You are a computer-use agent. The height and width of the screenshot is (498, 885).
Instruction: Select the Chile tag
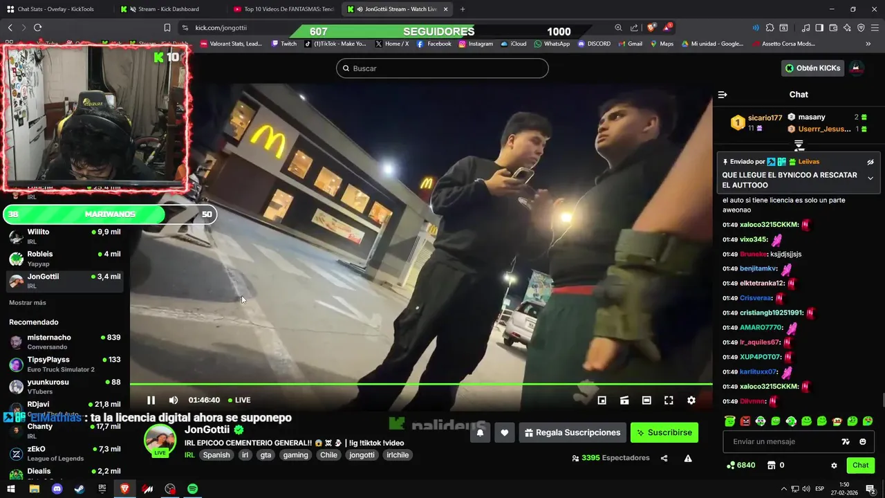point(328,455)
